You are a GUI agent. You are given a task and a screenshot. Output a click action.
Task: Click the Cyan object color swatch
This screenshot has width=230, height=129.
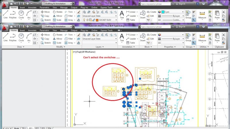point(163,12)
